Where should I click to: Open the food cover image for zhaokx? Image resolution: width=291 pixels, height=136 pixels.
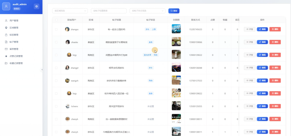[x=176, y=42]
